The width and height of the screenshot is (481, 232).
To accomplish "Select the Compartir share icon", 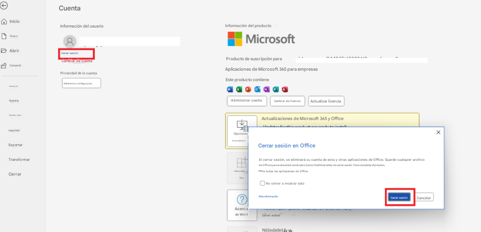I will (4, 65).
